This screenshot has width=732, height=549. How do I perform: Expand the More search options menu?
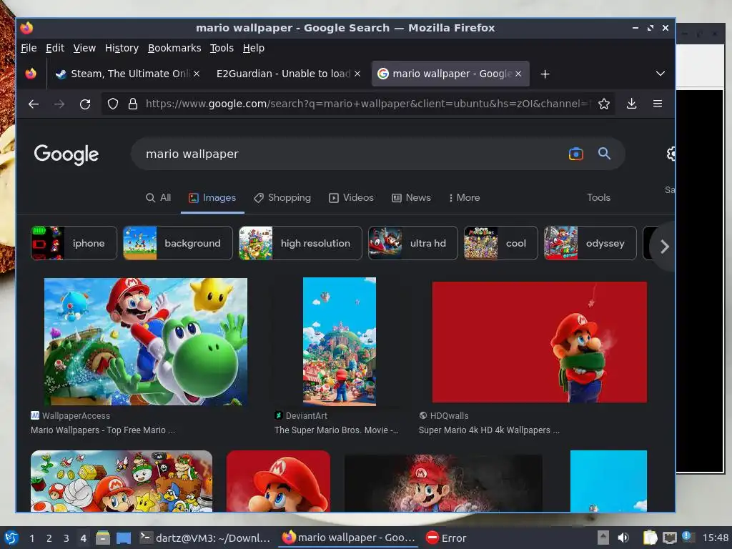coord(464,197)
